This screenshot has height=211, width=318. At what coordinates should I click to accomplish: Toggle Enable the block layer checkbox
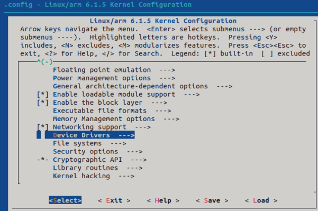pos(42,103)
